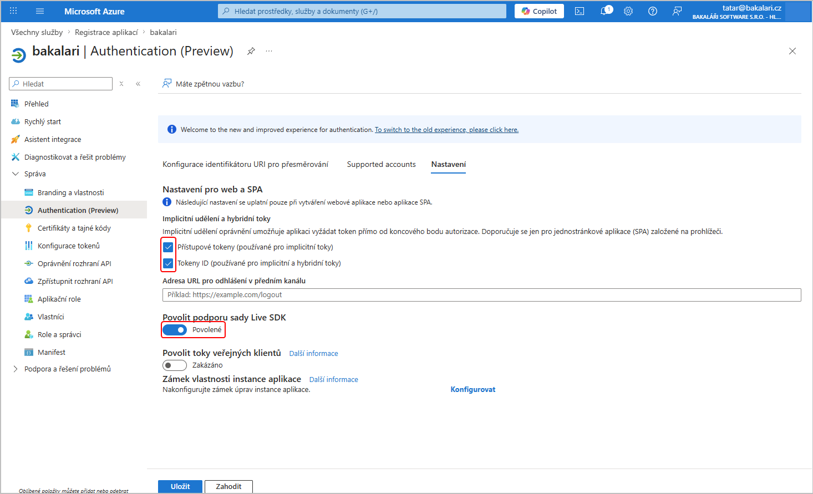The height and width of the screenshot is (494, 813).
Task: Open the more options ellipsis
Action: coord(269,51)
